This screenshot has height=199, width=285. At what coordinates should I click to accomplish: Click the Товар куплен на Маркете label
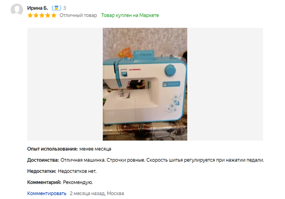(x=130, y=15)
